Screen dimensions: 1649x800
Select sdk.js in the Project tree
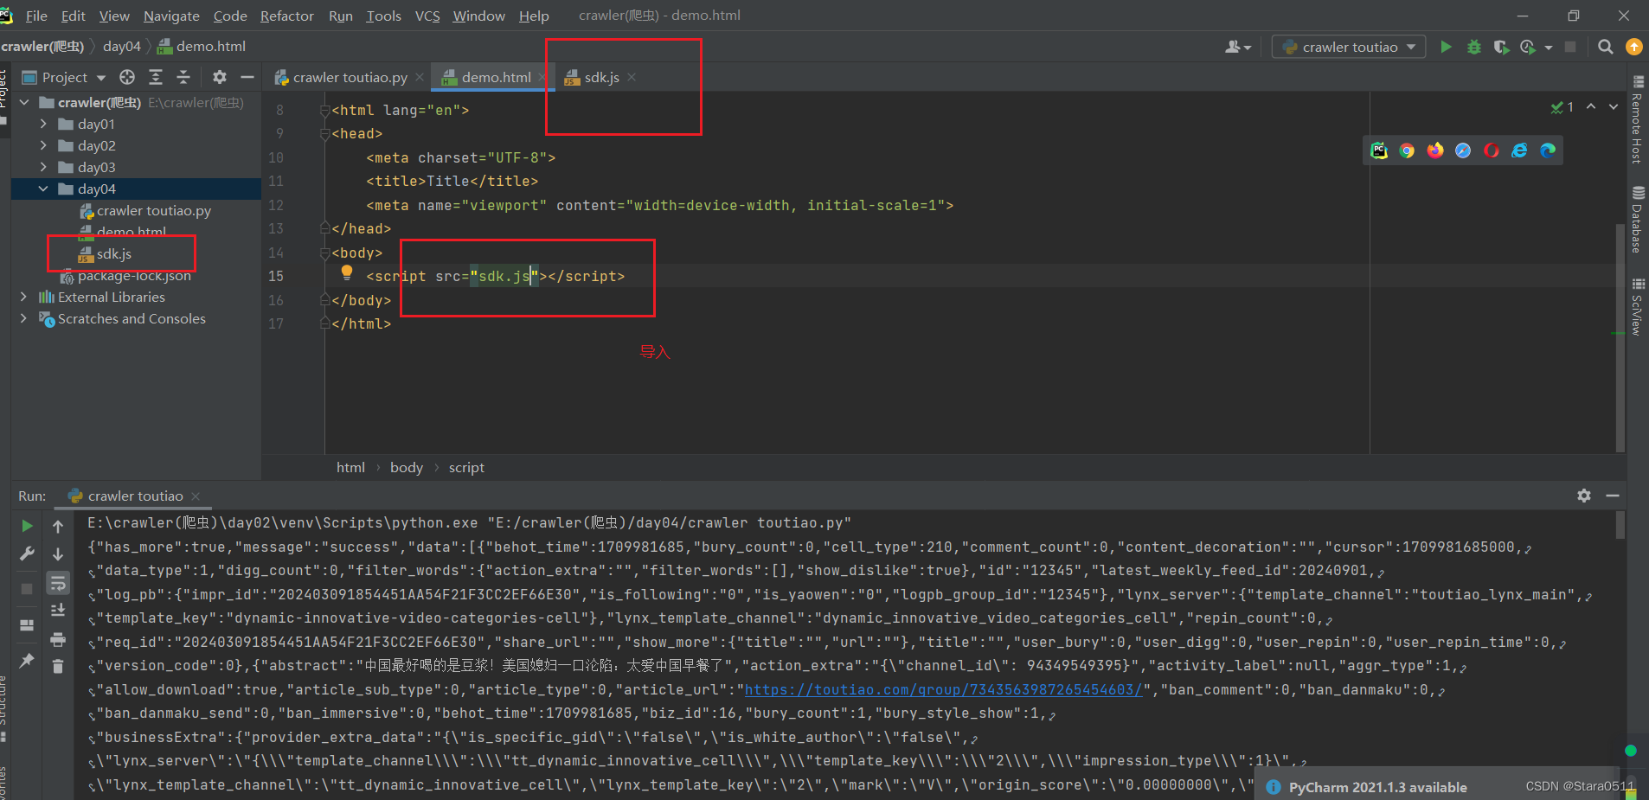113,253
